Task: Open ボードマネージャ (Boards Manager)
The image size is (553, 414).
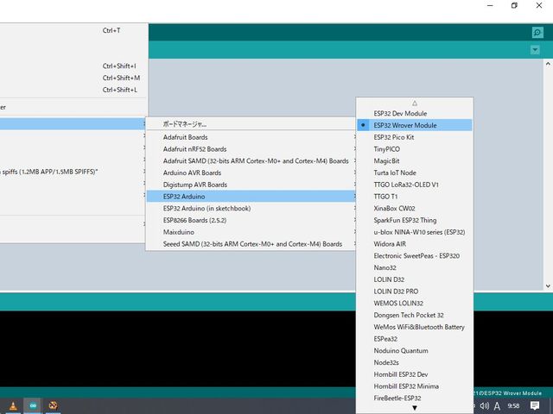Action: click(x=251, y=124)
